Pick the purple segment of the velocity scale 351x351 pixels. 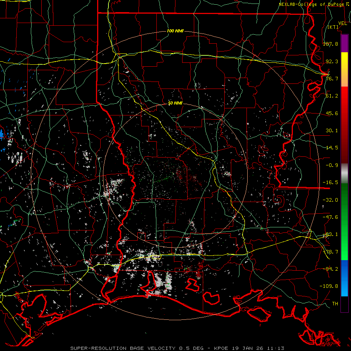(x=344, y=43)
